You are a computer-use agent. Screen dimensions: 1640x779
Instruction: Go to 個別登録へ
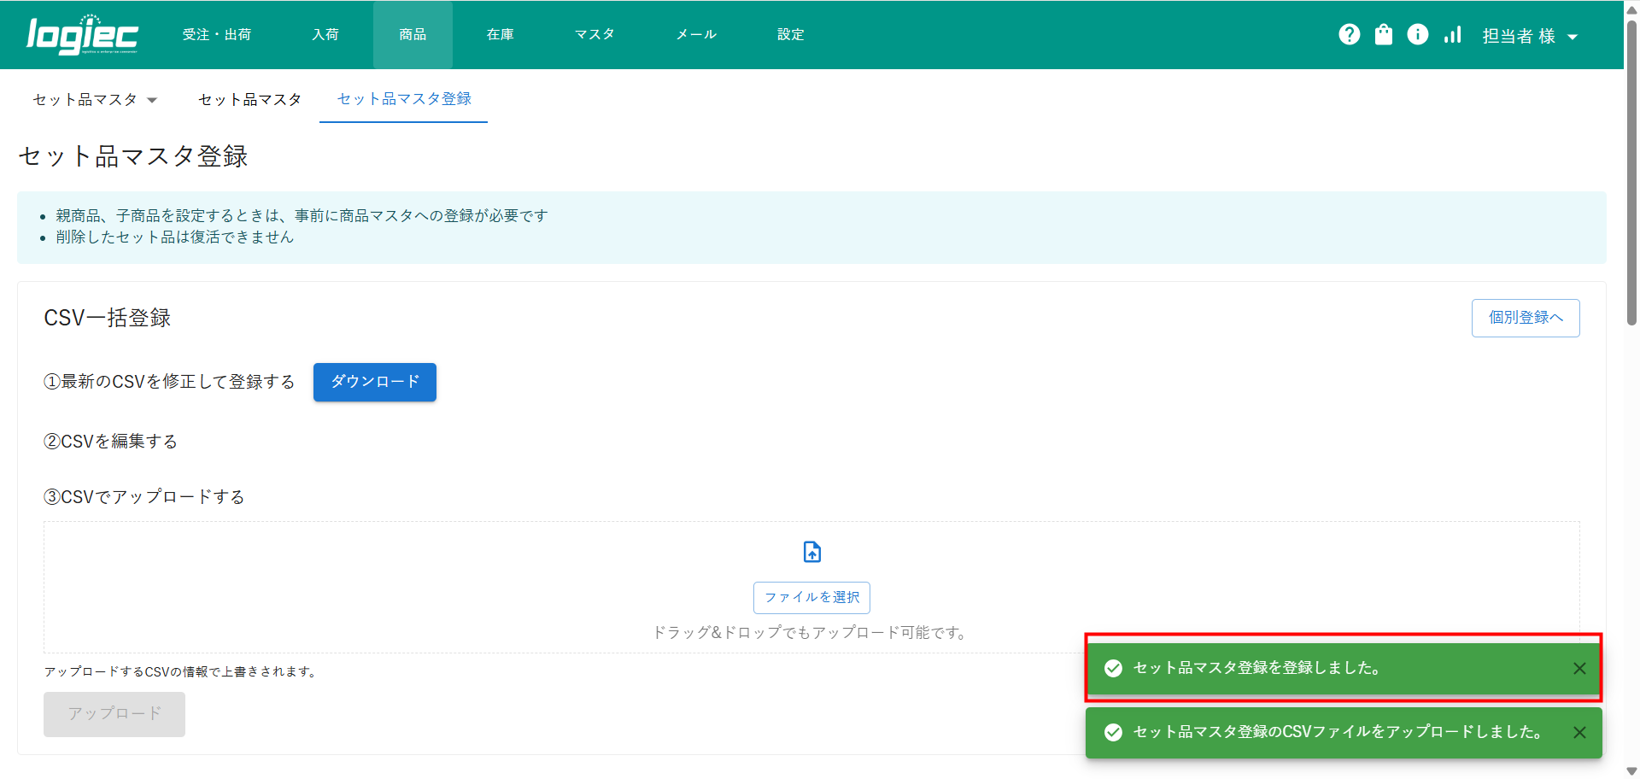[x=1525, y=318]
